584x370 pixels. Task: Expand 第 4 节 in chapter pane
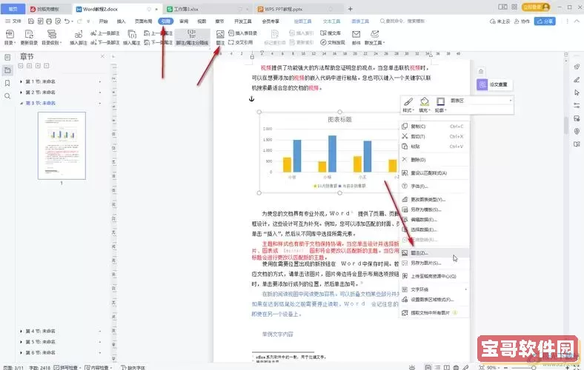point(21,331)
